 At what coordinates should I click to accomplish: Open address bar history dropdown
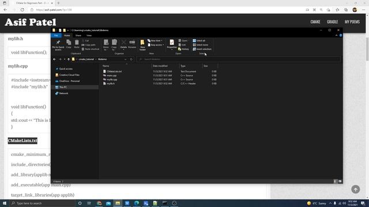click(x=126, y=59)
